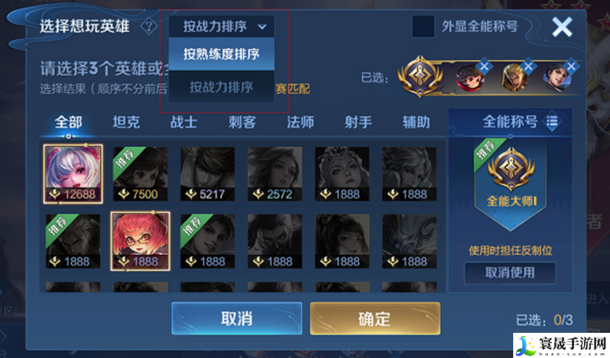Expand the 按战力排序 sort dropdown
The height and width of the screenshot is (358, 610).
coord(221,26)
